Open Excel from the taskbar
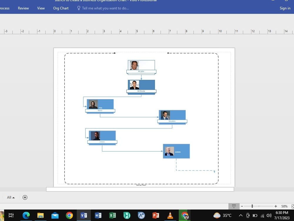Screen dimensions: 294x221 pyautogui.click(x=113, y=215)
